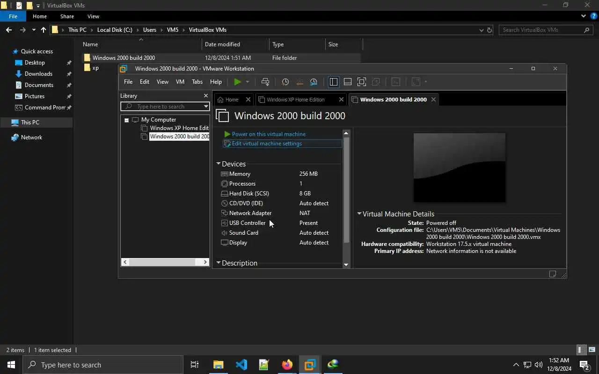The height and width of the screenshot is (374, 599).
Task: Click the Revert to Snapshot icon
Action: click(299, 82)
